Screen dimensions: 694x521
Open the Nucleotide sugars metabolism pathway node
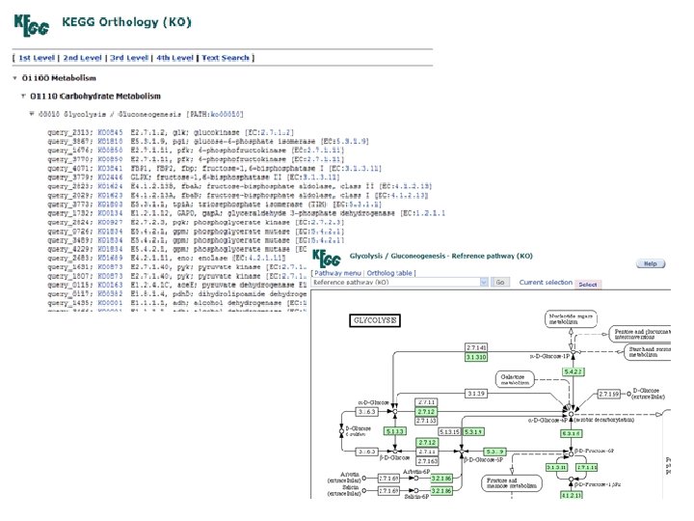pos(571,319)
